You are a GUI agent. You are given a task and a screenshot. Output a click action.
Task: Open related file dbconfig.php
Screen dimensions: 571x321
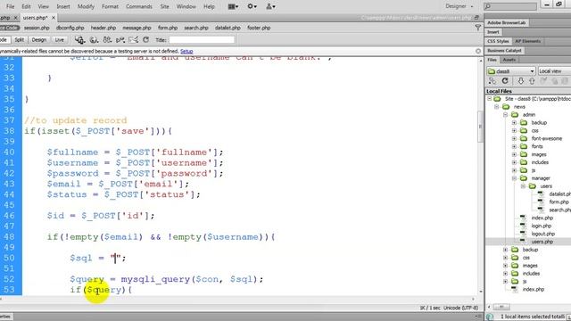70,28
